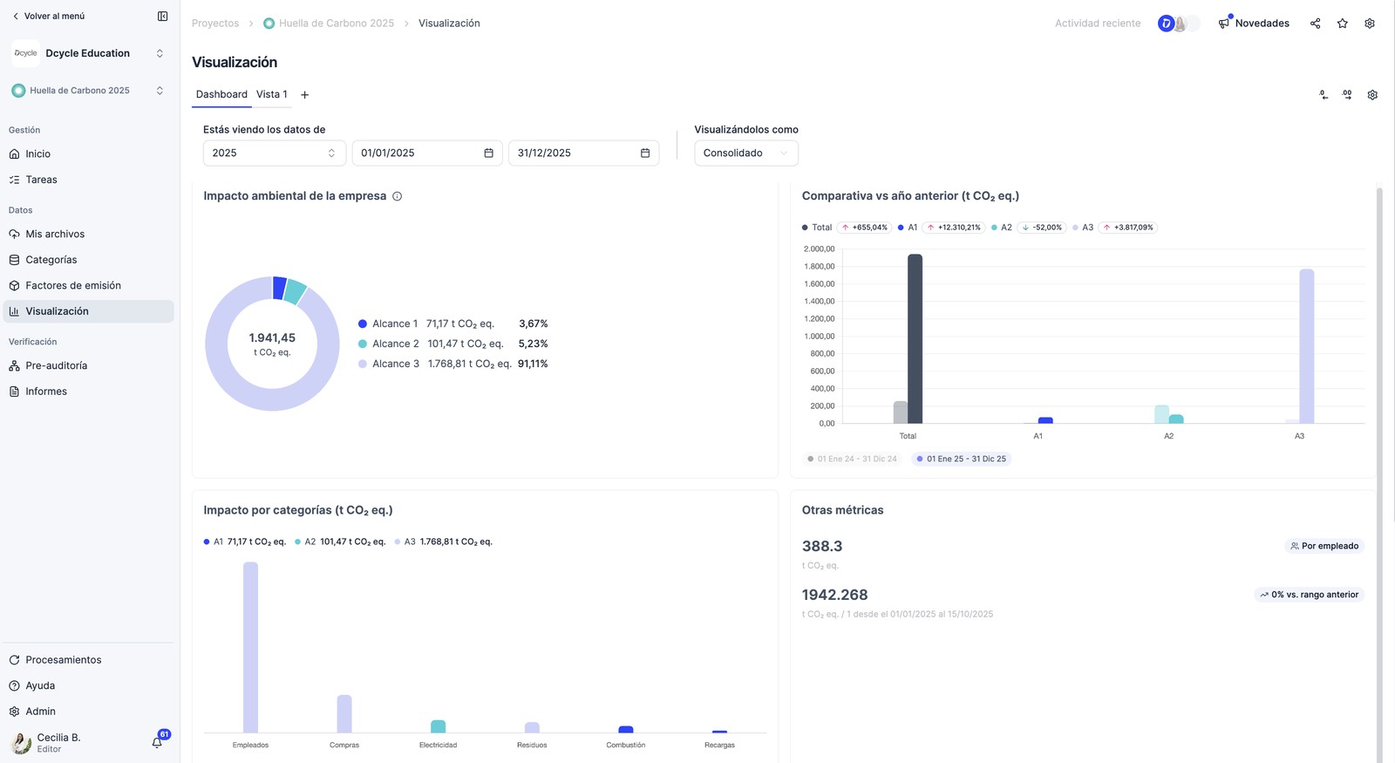The height and width of the screenshot is (763, 1395).
Task: Open the Consolidado view dropdown
Action: point(746,153)
